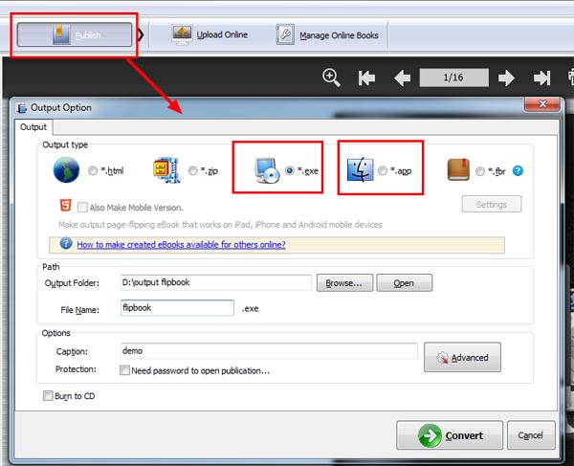Go to previous page arrow

[x=403, y=78]
